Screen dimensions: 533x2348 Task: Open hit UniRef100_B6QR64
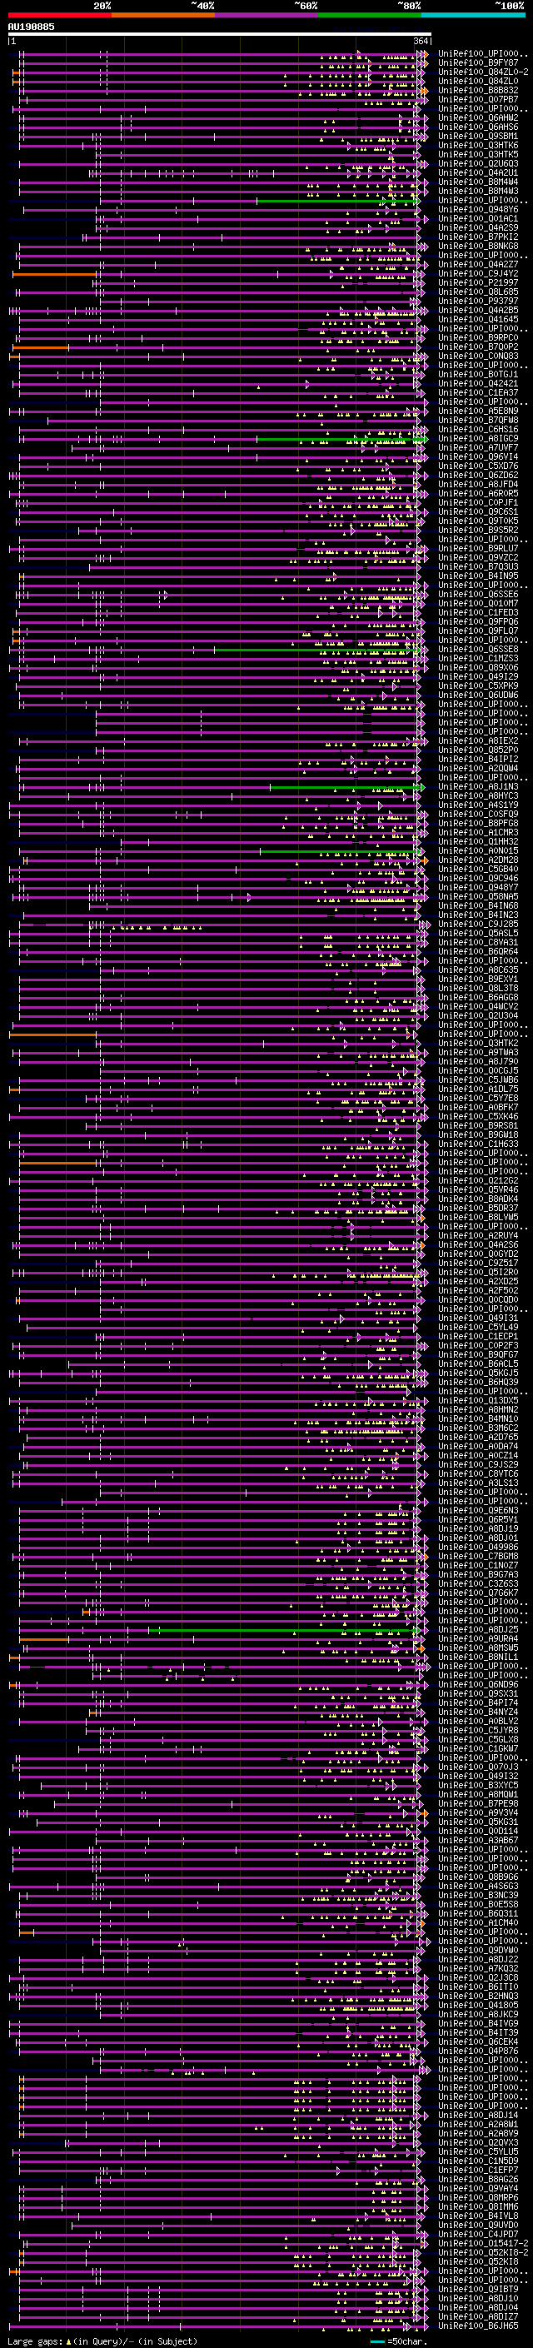(x=478, y=951)
